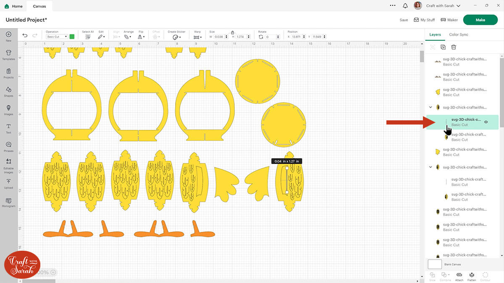Open the Shapes tool
Viewport: 504px width, 283px height.
click(x=8, y=91)
